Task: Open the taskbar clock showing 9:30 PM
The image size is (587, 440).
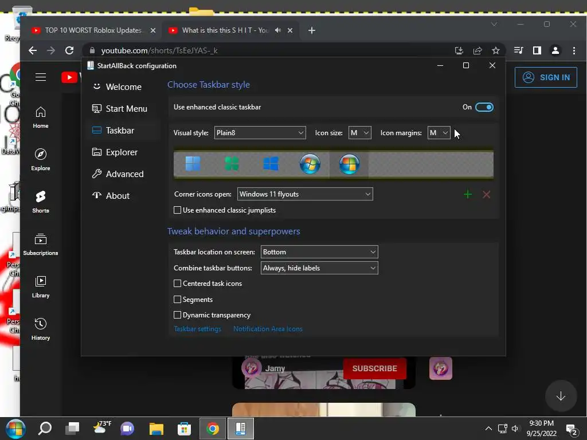Action: coord(541,429)
